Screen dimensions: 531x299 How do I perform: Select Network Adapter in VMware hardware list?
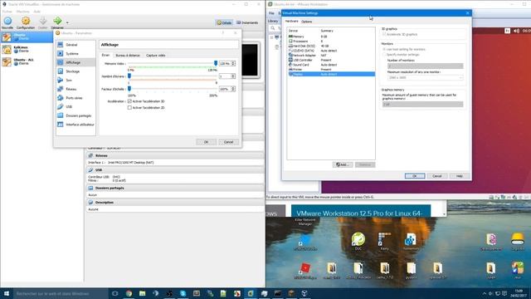[x=331, y=56]
